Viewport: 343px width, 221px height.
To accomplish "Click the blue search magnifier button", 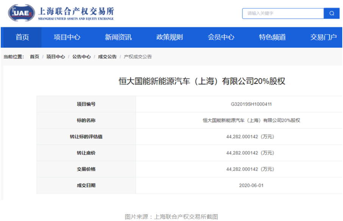I will coord(332,13).
